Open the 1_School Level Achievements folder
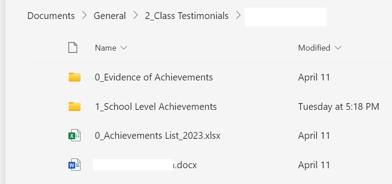This screenshot has height=184, width=392. point(156,107)
